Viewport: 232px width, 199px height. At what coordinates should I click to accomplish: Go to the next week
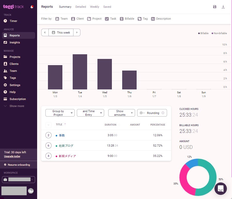click(x=77, y=33)
